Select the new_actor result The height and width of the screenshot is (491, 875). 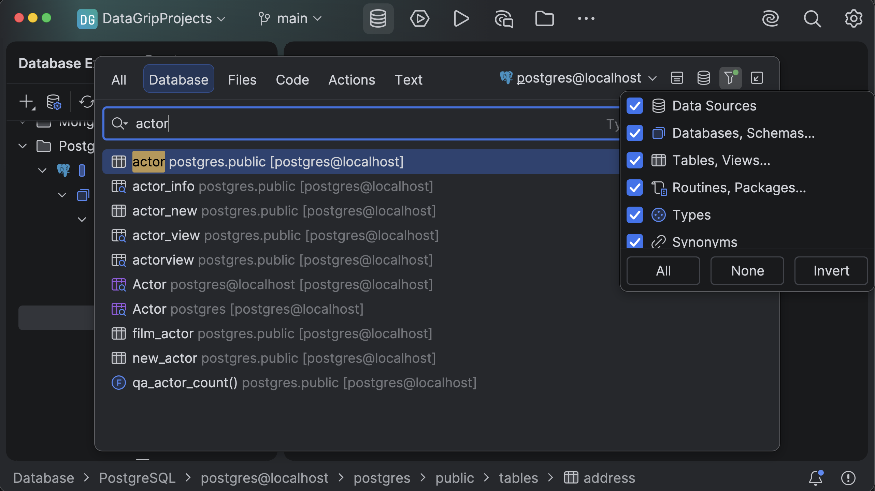point(437,358)
